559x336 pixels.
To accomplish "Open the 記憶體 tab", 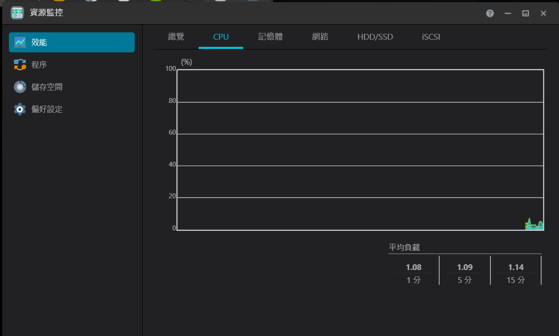I will (270, 37).
